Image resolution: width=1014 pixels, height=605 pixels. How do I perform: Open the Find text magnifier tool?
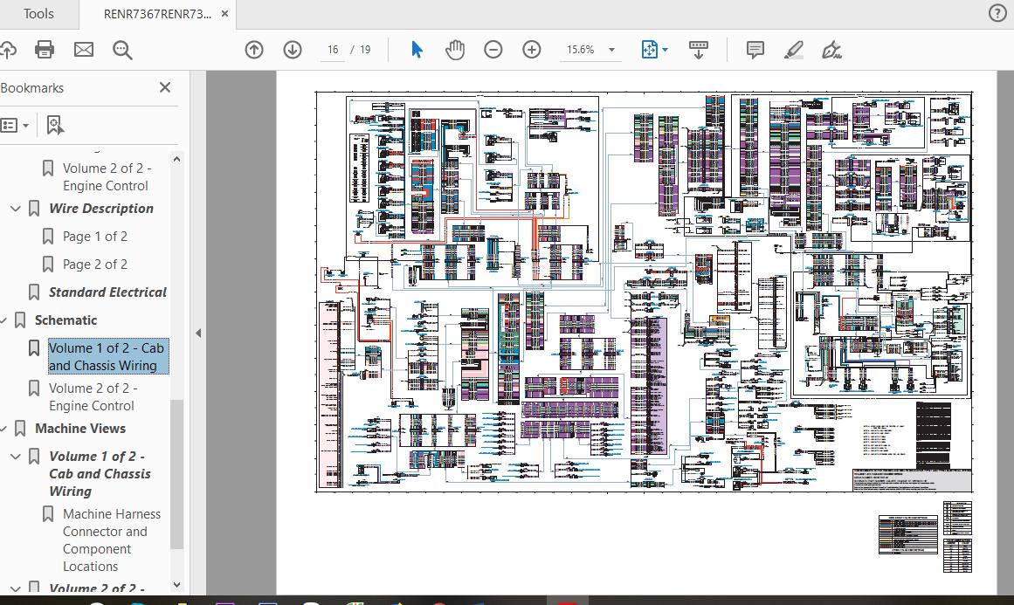(122, 50)
